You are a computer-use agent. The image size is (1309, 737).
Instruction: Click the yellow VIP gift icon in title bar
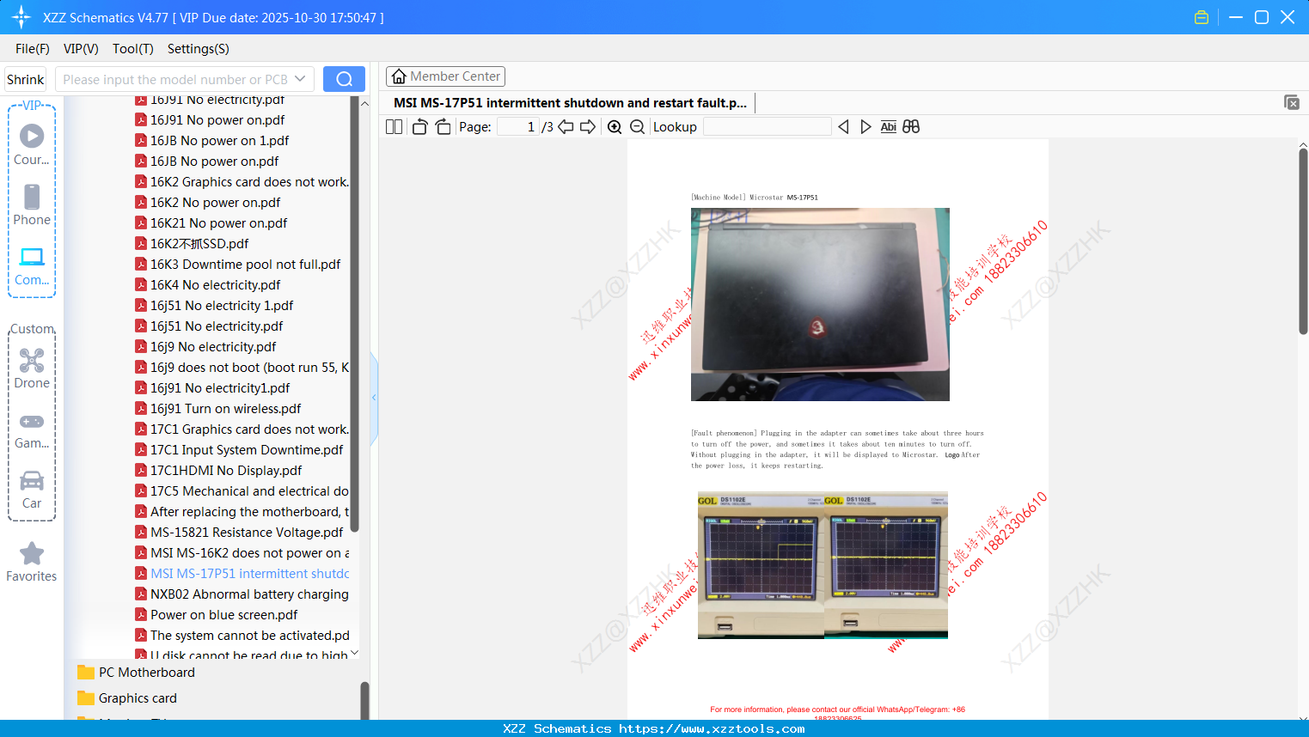(1202, 17)
